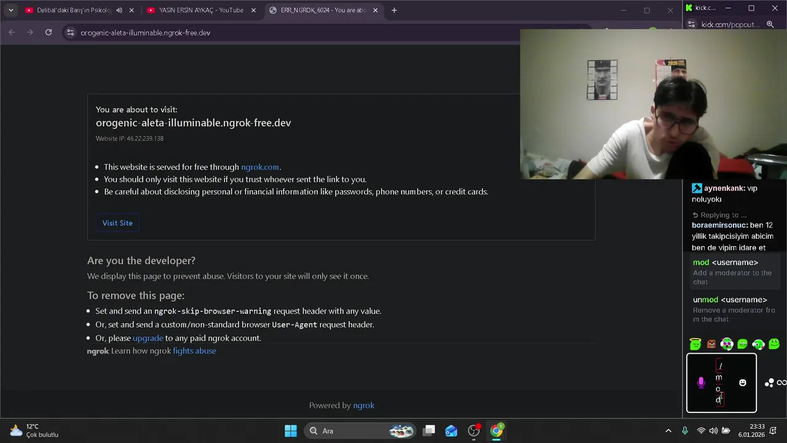
Task: Click the aynenkank username in chat
Action: point(724,188)
